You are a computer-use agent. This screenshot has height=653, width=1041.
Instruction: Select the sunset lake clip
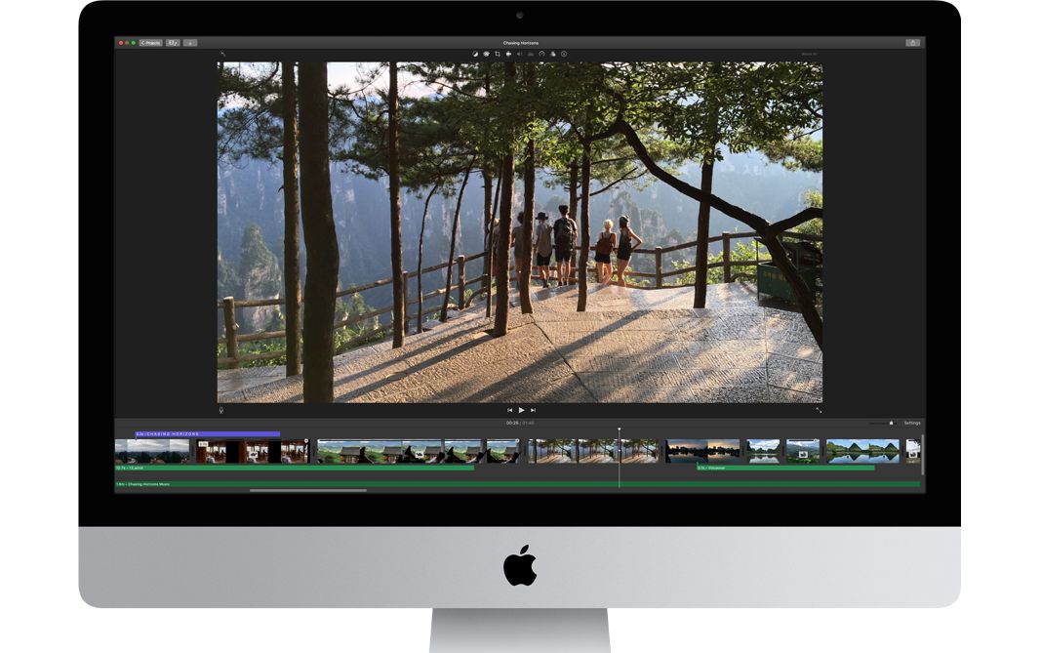(703, 451)
